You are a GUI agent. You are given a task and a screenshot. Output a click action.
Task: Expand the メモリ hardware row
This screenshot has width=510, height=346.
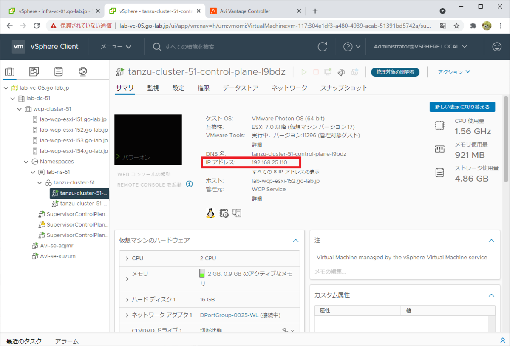click(x=127, y=279)
